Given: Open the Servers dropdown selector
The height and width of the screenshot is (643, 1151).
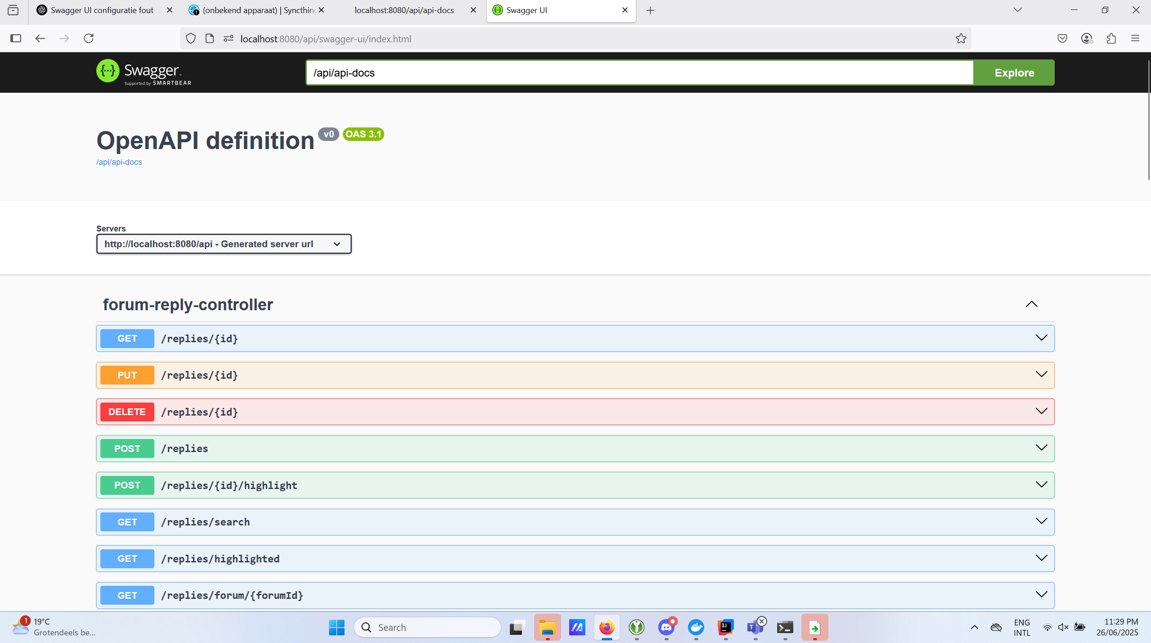Looking at the screenshot, I should 224,244.
